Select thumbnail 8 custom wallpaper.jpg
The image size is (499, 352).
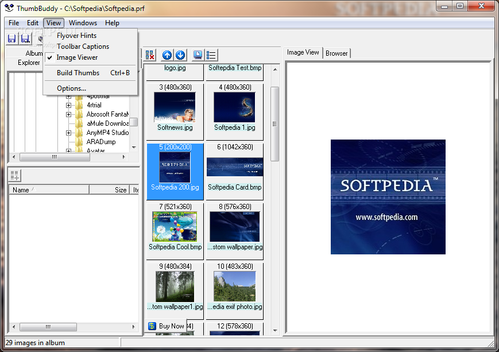pos(234,231)
